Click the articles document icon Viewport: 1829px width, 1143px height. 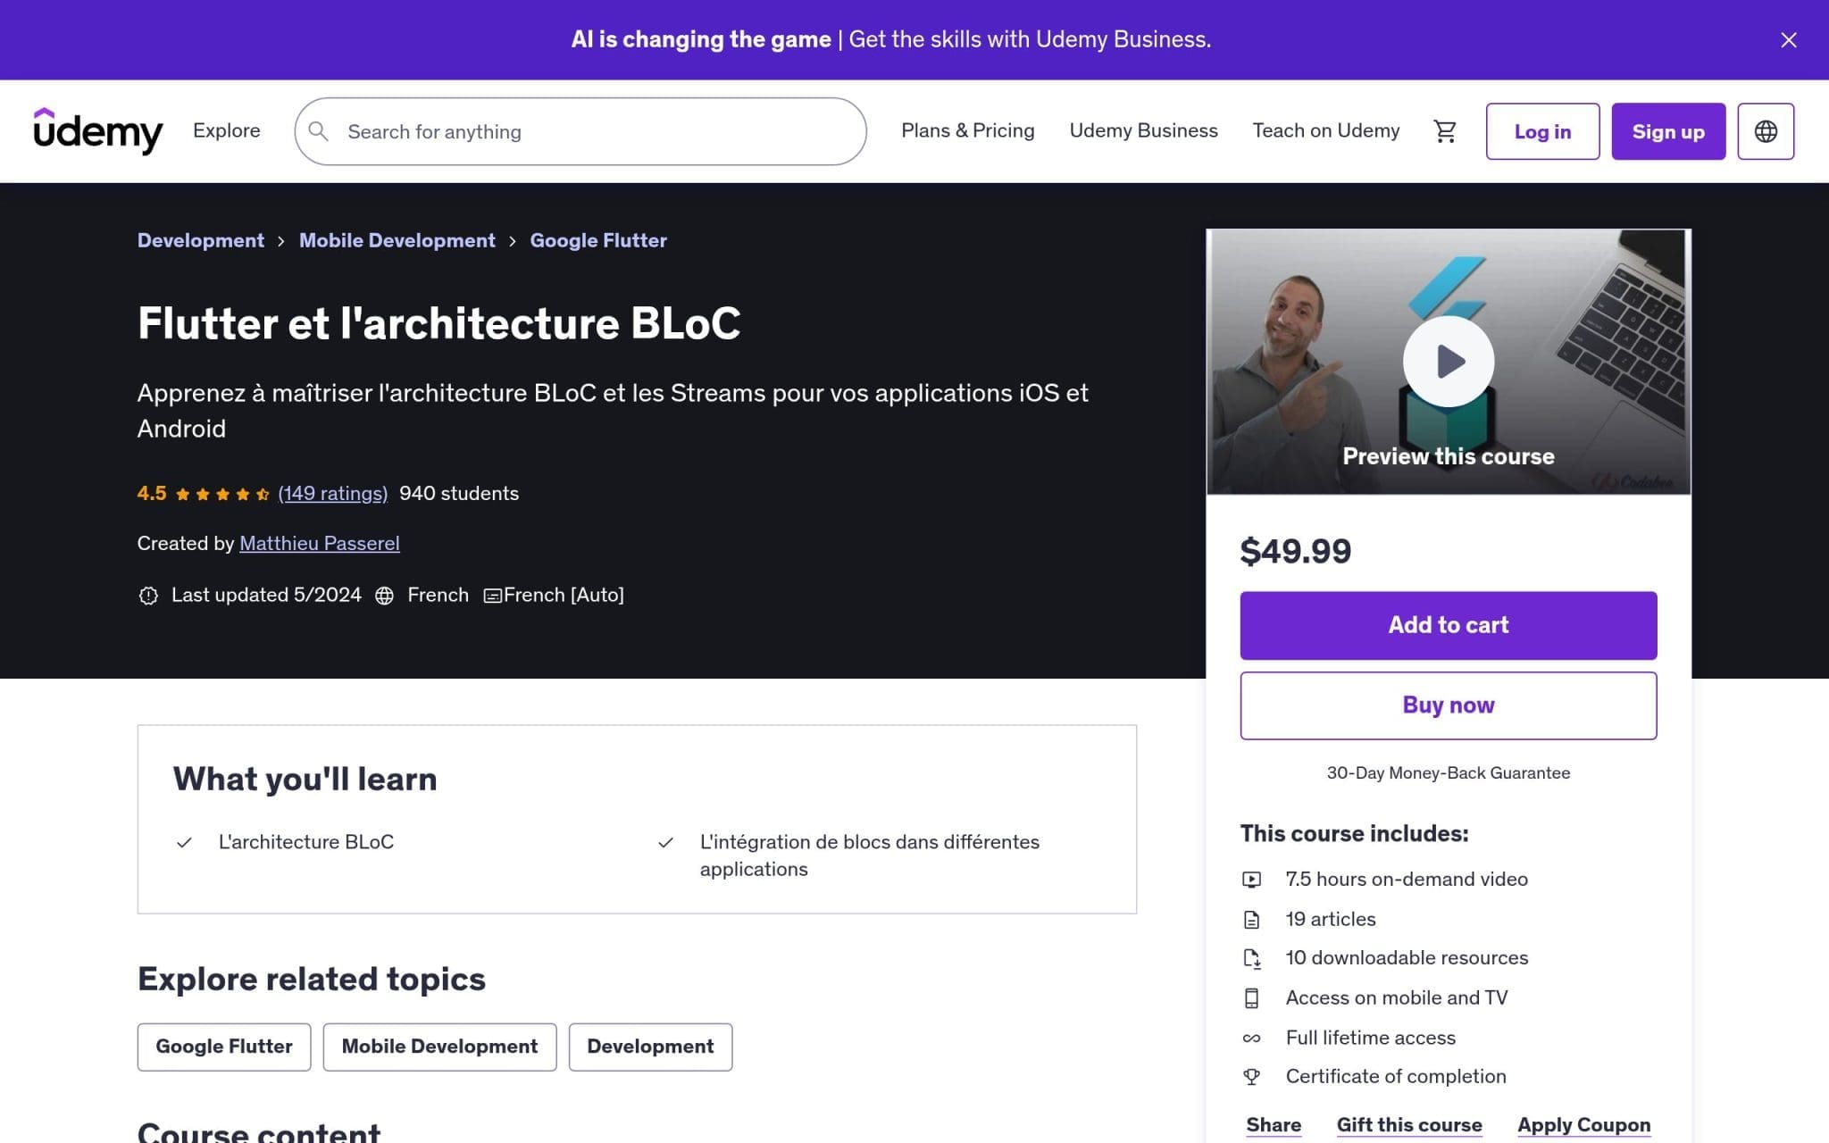tap(1252, 920)
